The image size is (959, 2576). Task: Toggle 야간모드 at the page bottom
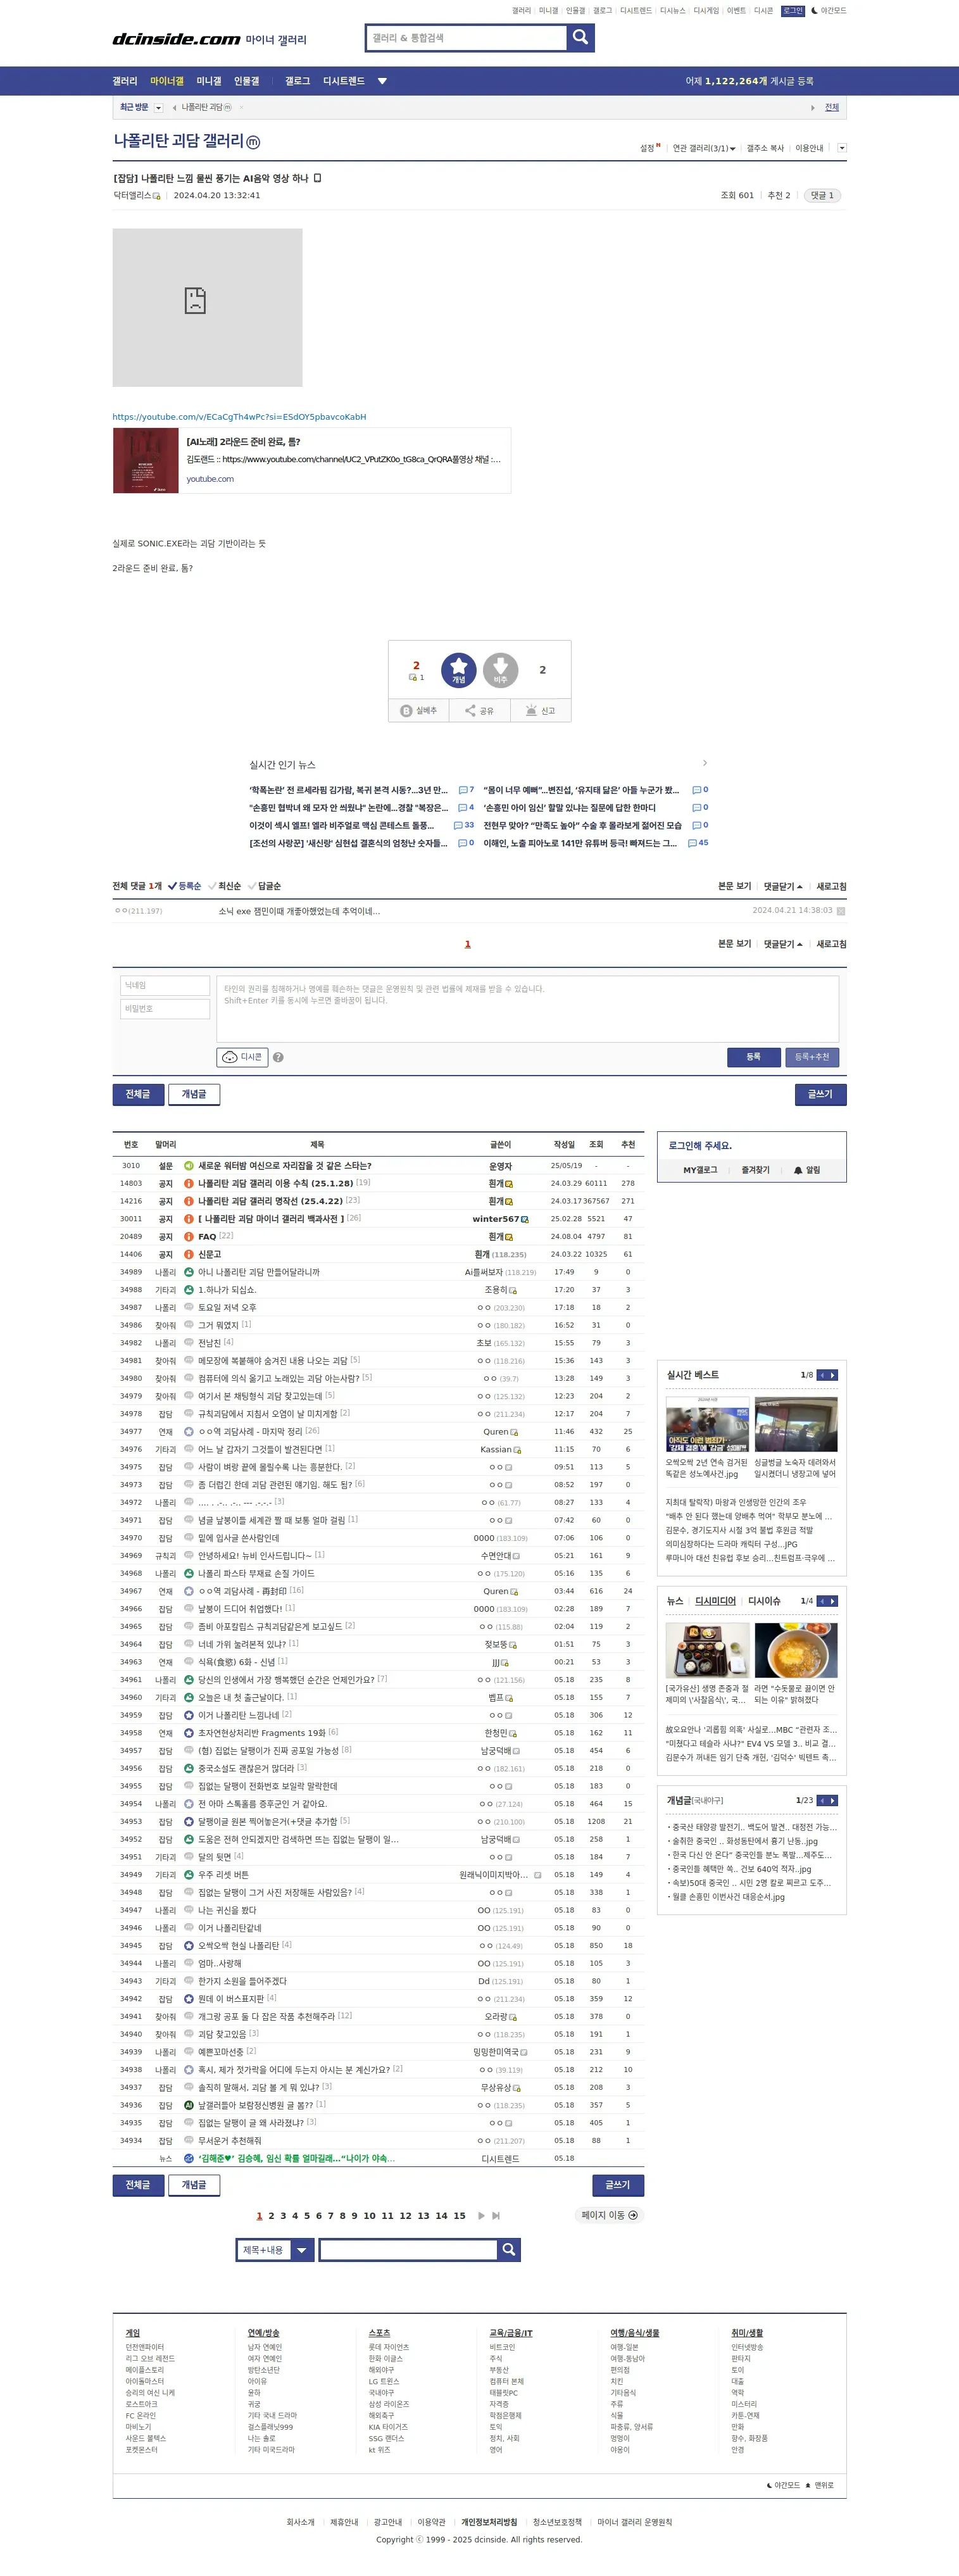pyautogui.click(x=783, y=2485)
